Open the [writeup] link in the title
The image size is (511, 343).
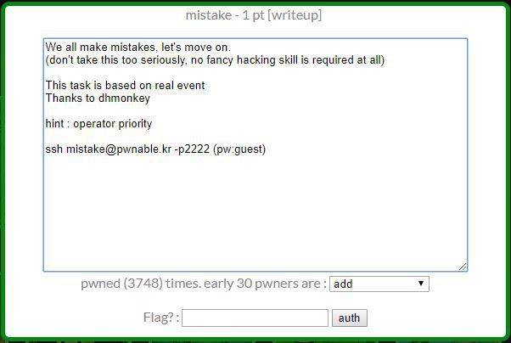295,15
